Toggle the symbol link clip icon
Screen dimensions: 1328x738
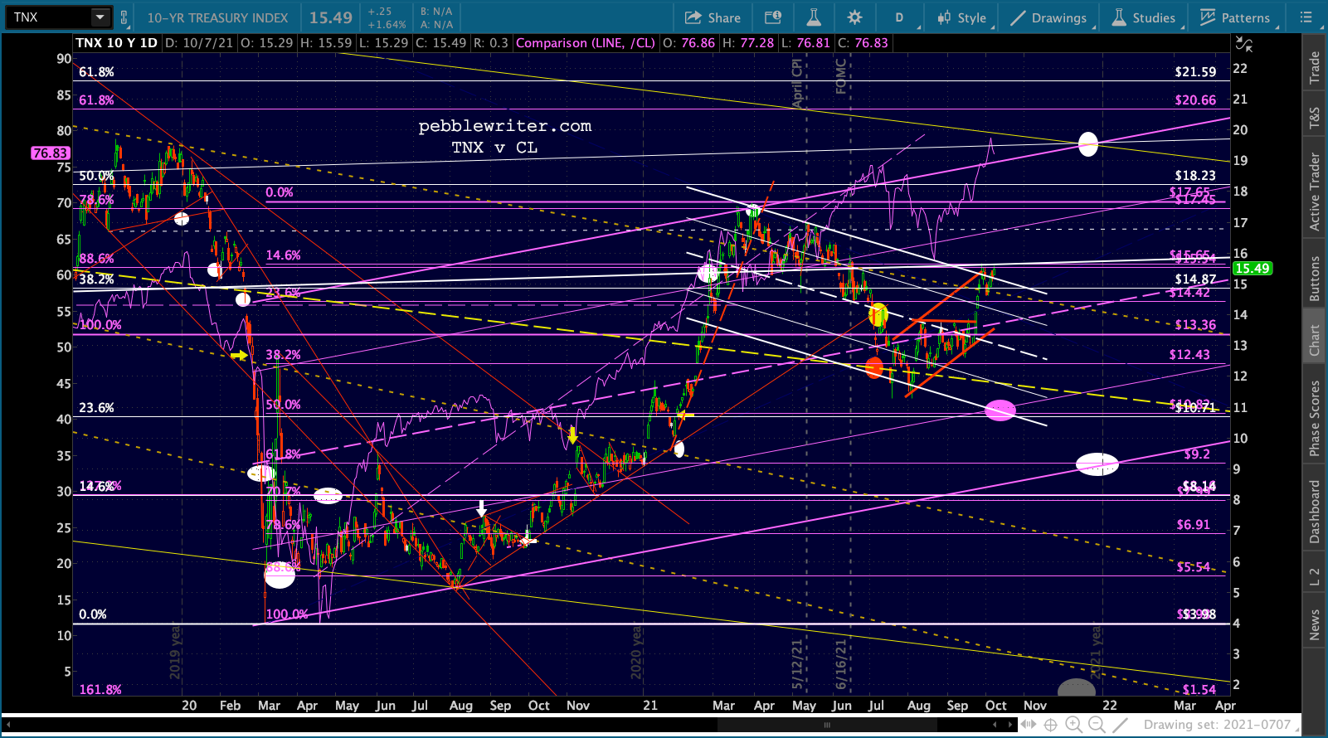click(x=124, y=17)
